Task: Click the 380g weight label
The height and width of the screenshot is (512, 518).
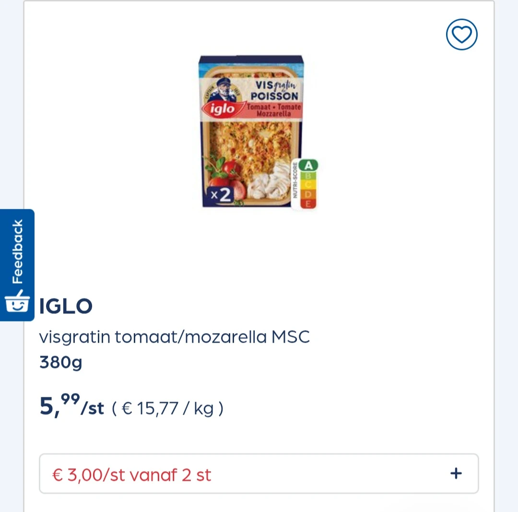Action: pyautogui.click(x=61, y=362)
